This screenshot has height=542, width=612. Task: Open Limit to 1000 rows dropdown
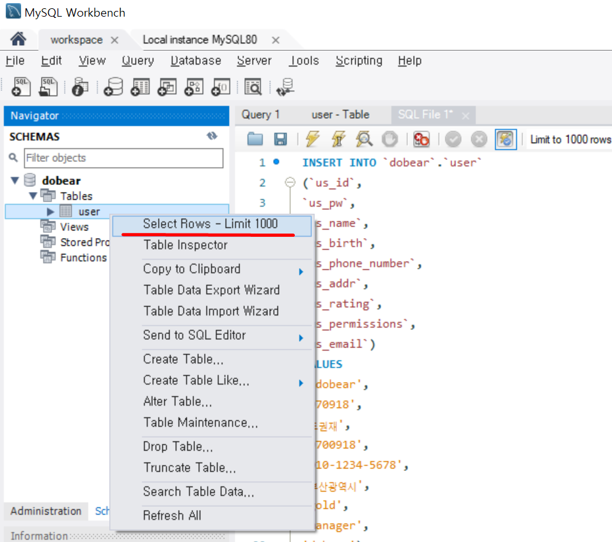(x=570, y=139)
